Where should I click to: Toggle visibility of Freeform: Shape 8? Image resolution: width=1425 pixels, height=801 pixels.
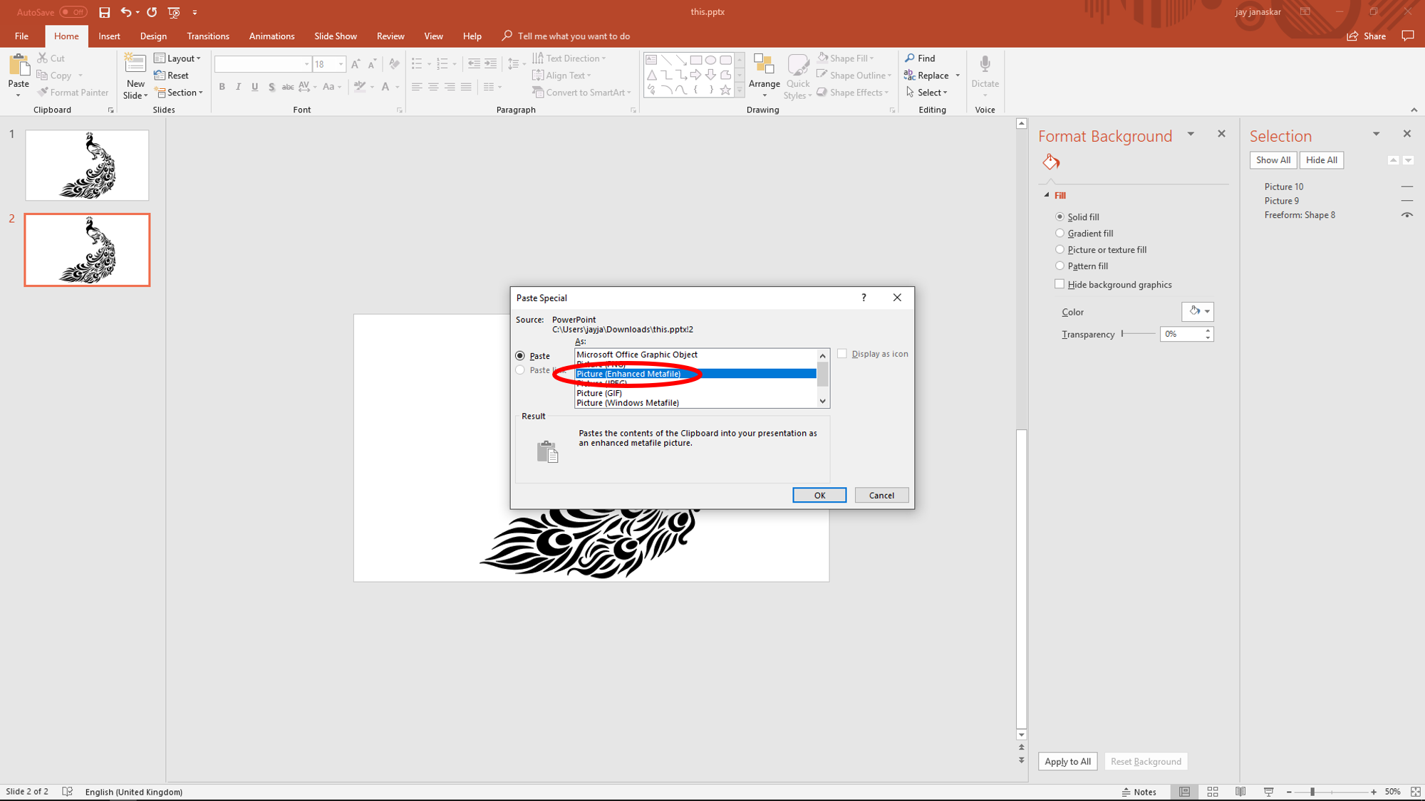(x=1406, y=215)
